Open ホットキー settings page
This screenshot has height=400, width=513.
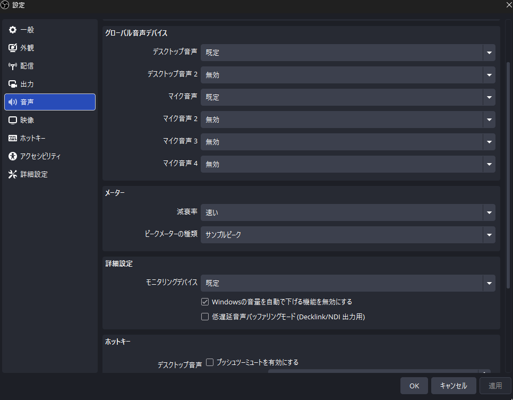click(x=50, y=138)
